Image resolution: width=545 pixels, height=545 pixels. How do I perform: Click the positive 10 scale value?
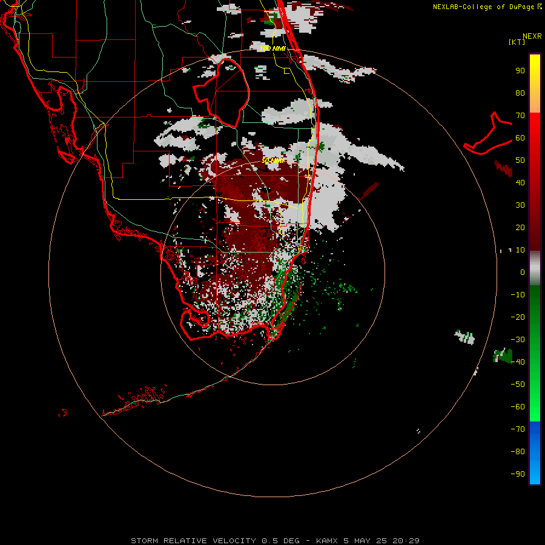pyautogui.click(x=520, y=250)
